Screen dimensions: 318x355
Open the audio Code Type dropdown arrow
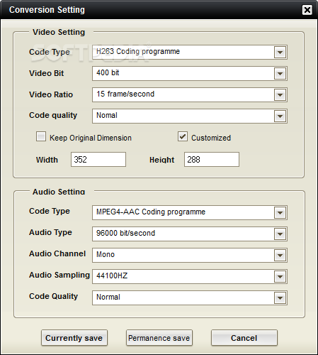click(x=280, y=213)
